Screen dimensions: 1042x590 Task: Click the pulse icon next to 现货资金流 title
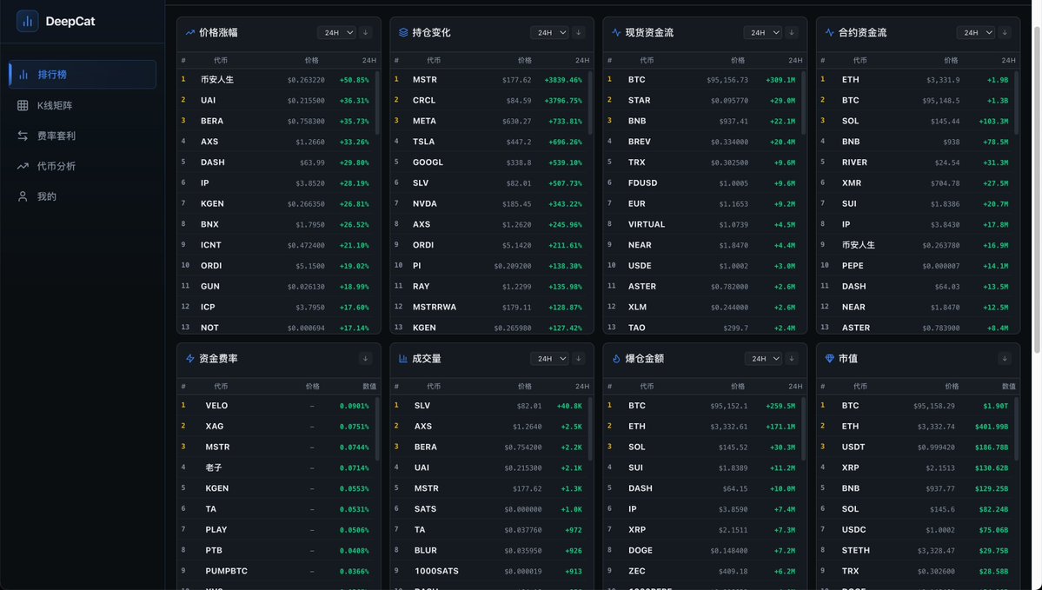(x=616, y=32)
